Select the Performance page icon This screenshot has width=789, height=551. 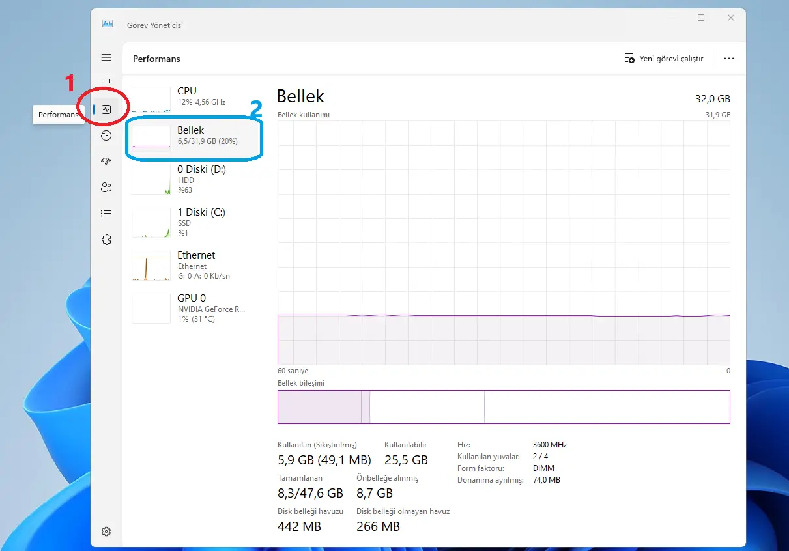[x=106, y=109]
